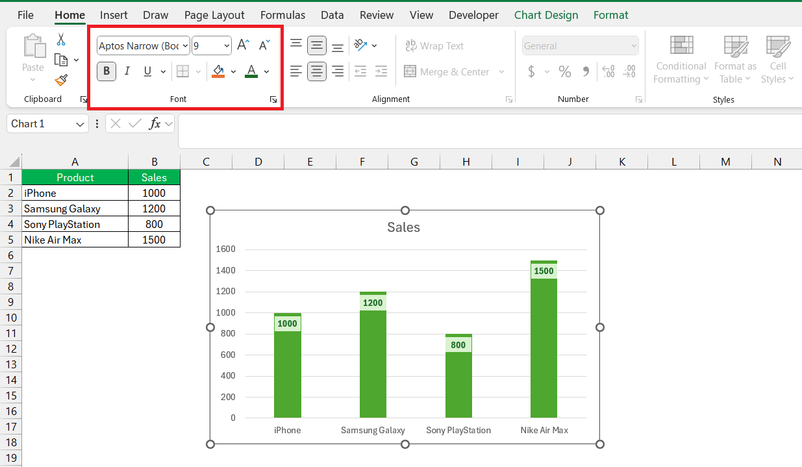Open Cell Styles gallery
The height and width of the screenshot is (467, 802).
click(777, 60)
